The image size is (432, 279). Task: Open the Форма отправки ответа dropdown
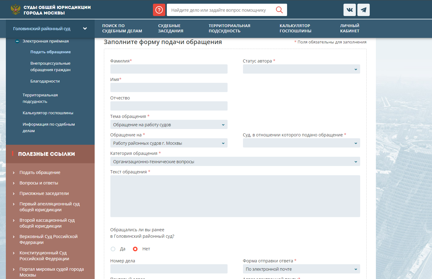301,269
